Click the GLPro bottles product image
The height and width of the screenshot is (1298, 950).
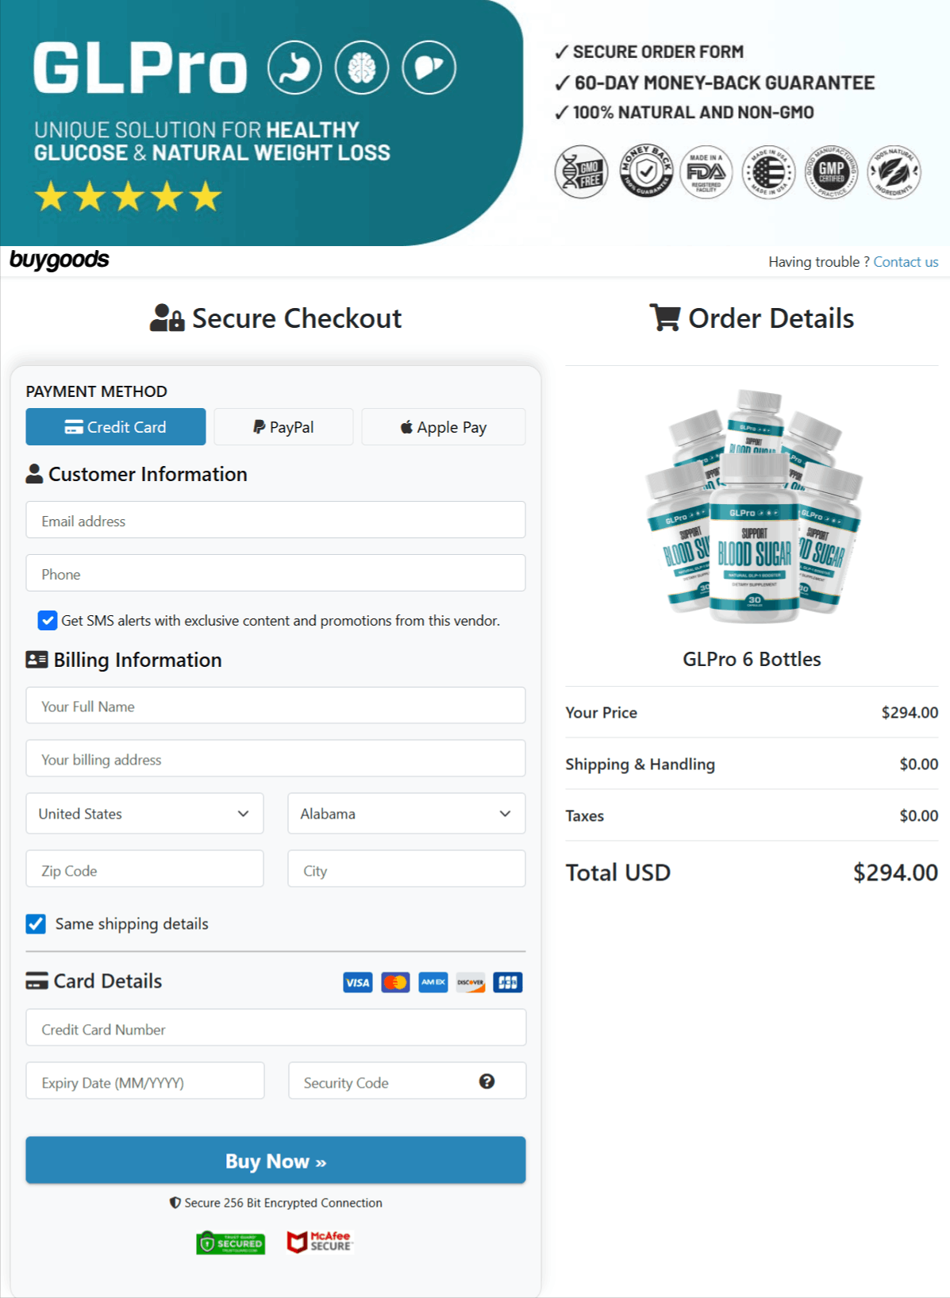click(x=752, y=506)
